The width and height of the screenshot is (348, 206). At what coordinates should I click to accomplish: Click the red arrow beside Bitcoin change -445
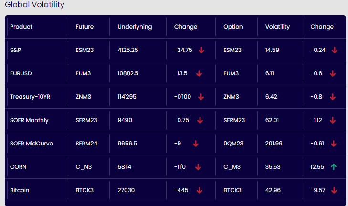pos(199,190)
